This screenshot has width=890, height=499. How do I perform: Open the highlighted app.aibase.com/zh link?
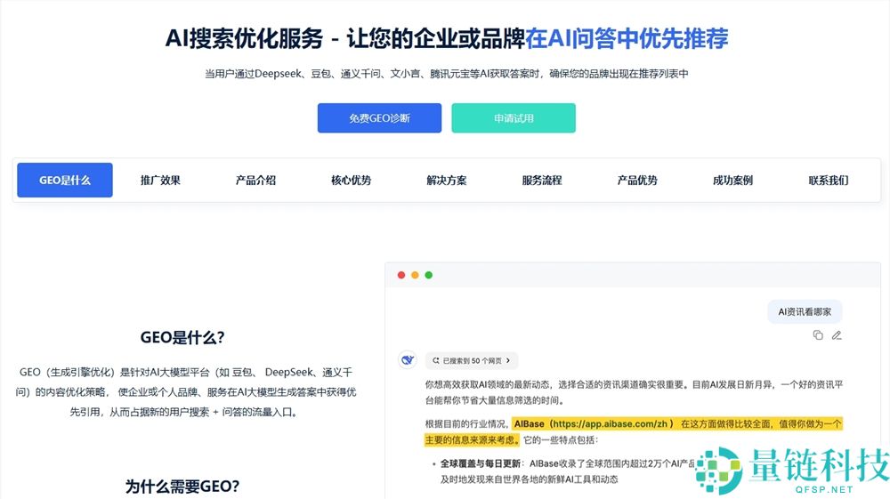click(610, 423)
